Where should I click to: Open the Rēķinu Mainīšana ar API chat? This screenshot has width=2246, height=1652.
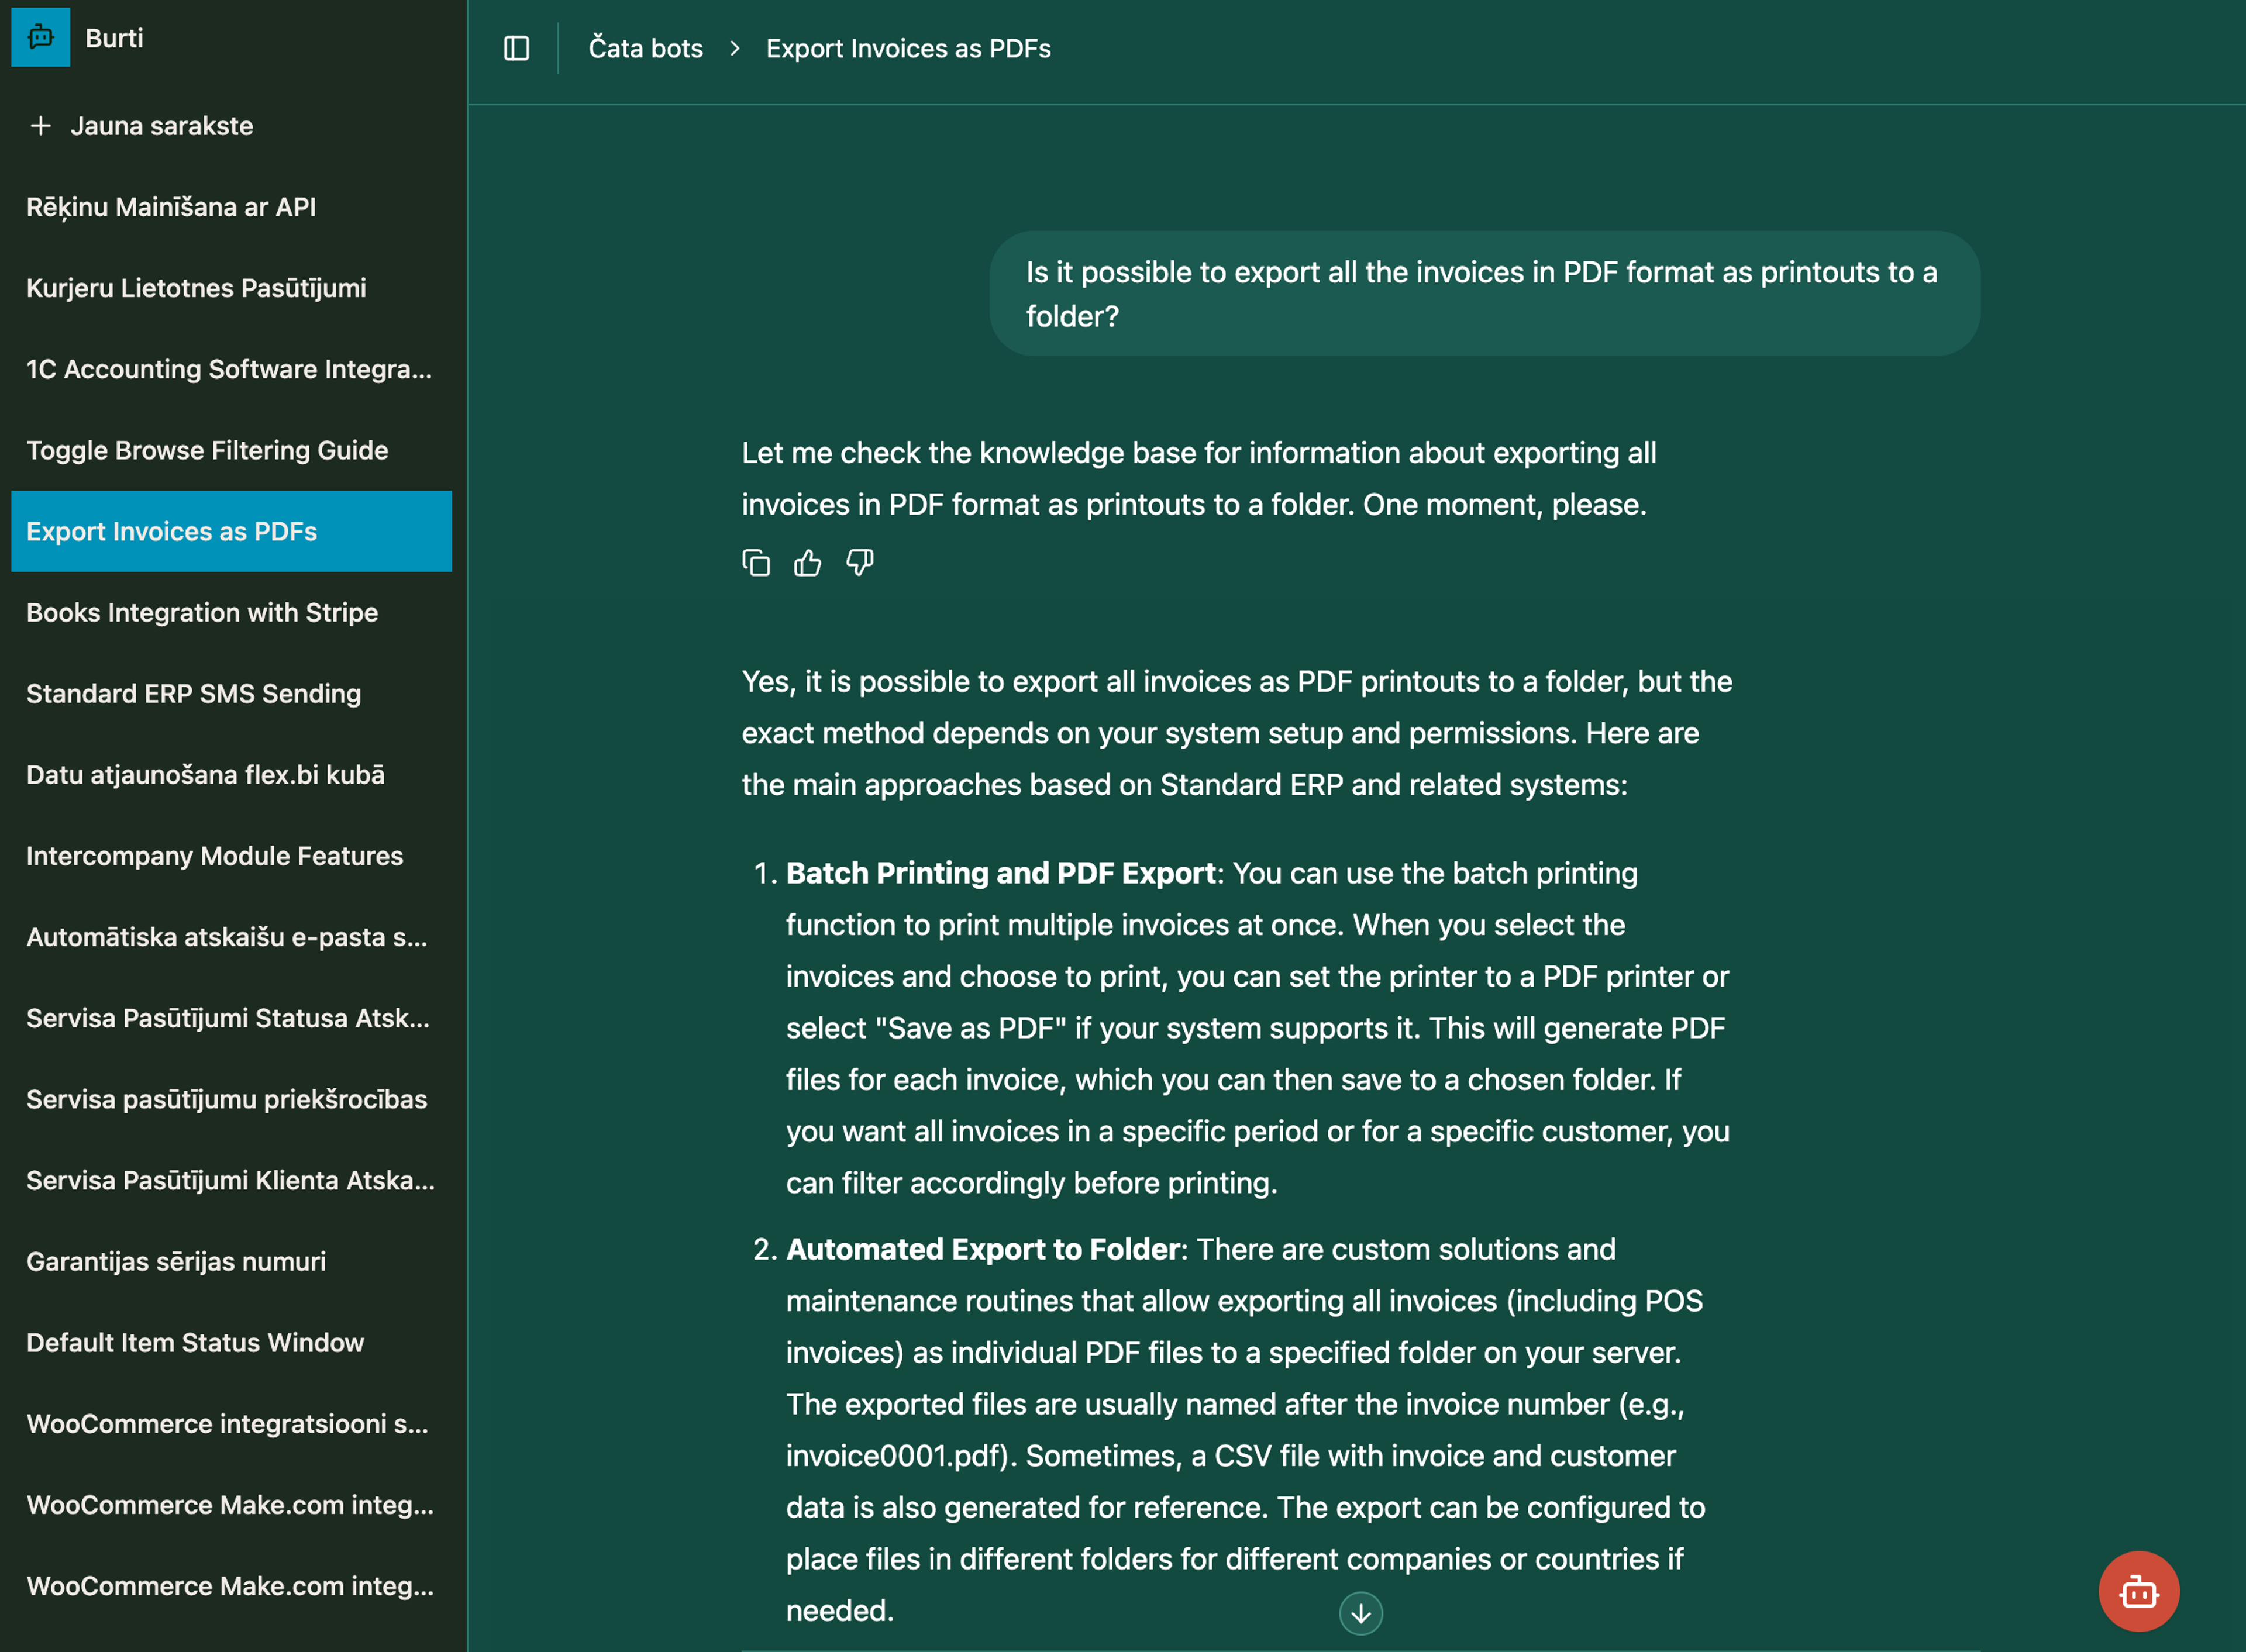click(x=231, y=207)
